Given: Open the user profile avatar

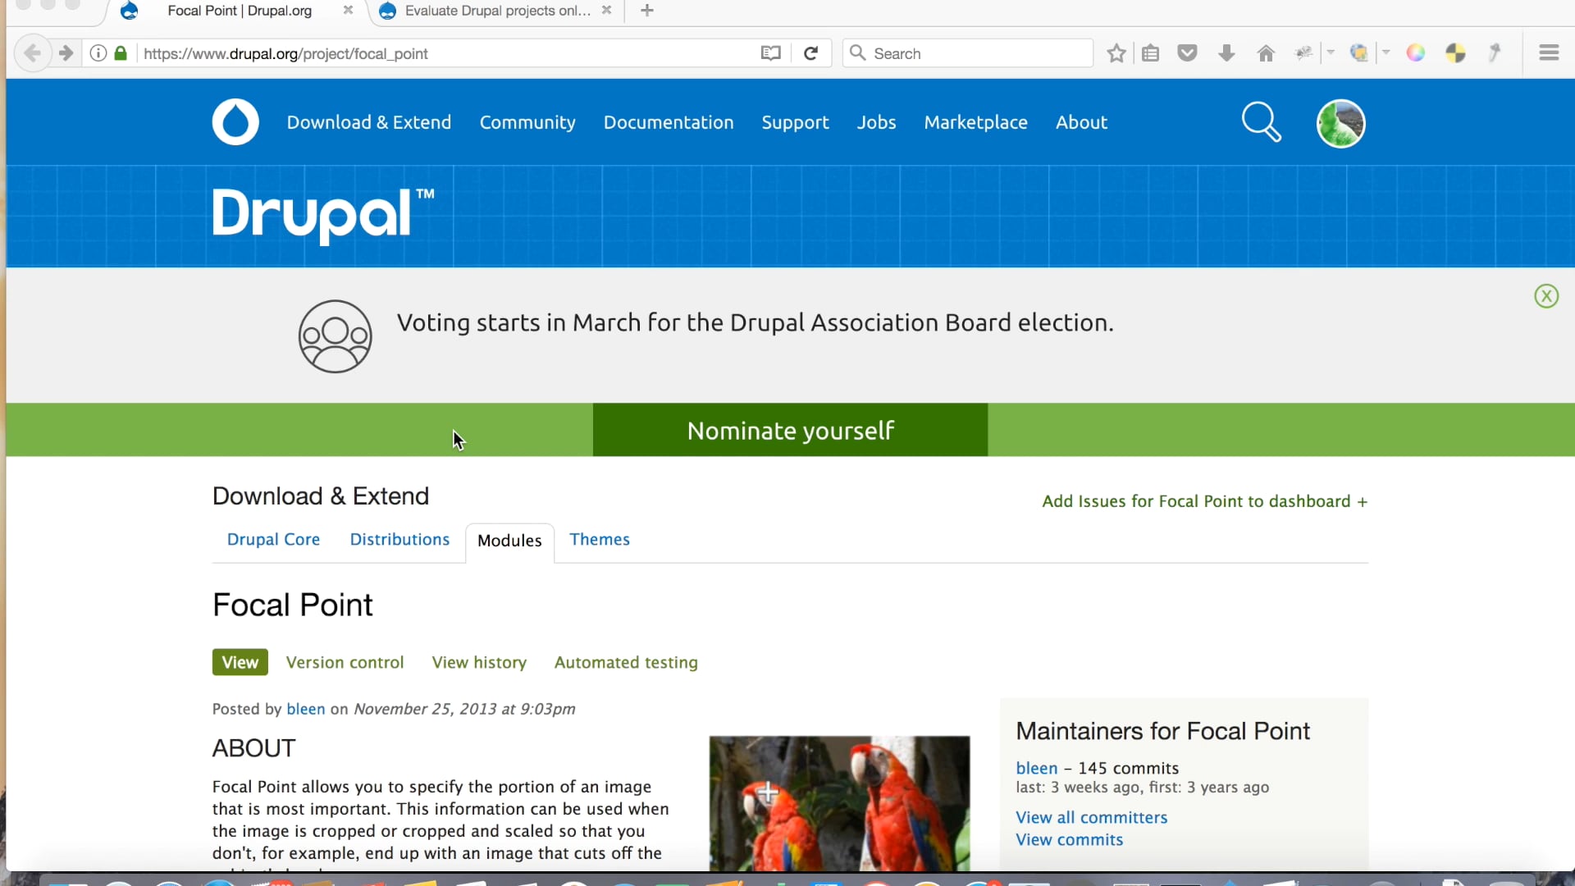Looking at the screenshot, I should point(1340,123).
